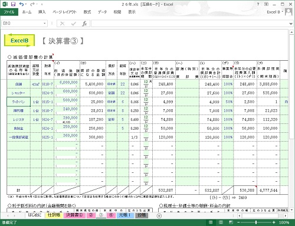Open the Quick Access Toolbar customize dropdown

pyautogui.click(x=42, y=4)
